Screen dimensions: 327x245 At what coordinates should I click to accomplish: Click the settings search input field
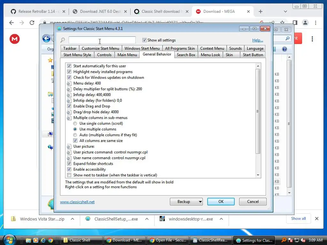click(x=102, y=40)
